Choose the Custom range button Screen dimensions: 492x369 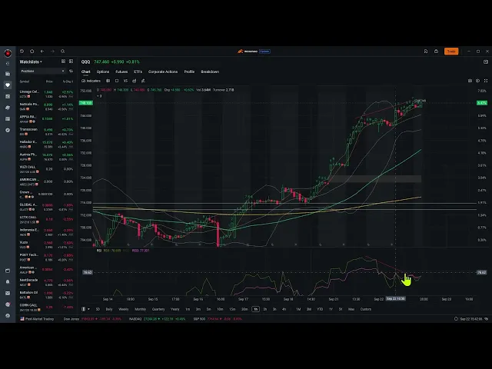(x=366, y=309)
